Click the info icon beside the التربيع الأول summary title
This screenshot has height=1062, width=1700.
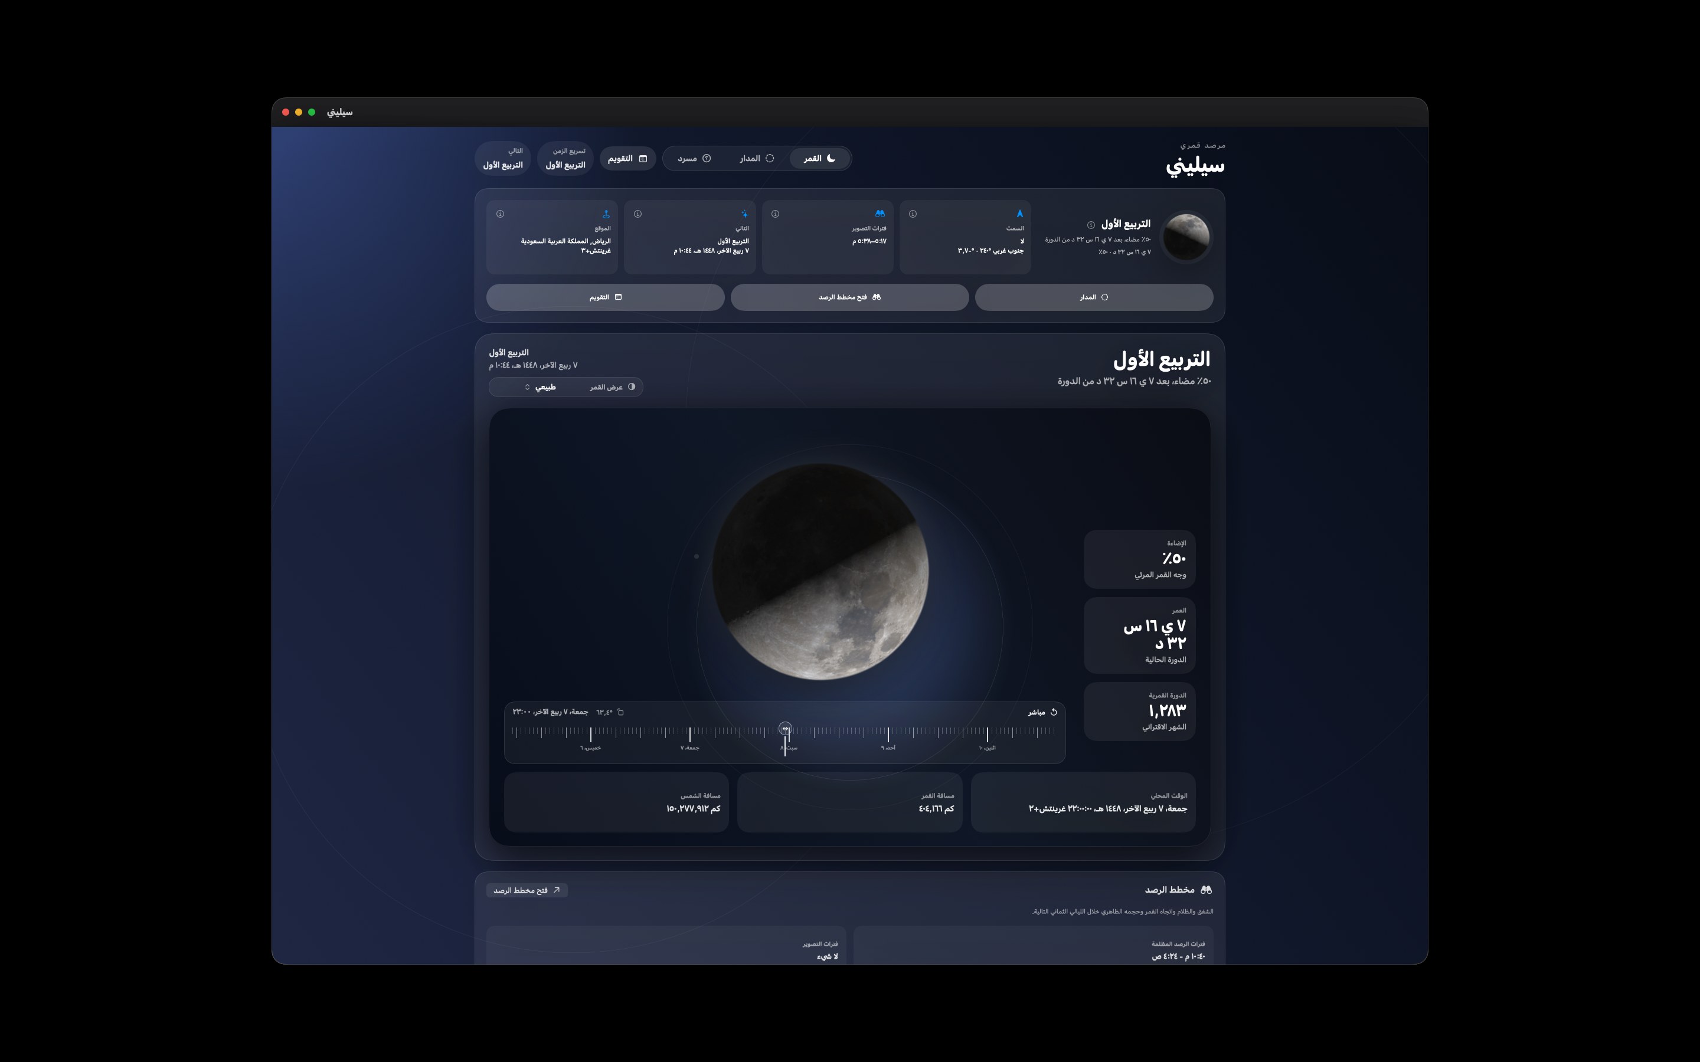[x=1091, y=225]
